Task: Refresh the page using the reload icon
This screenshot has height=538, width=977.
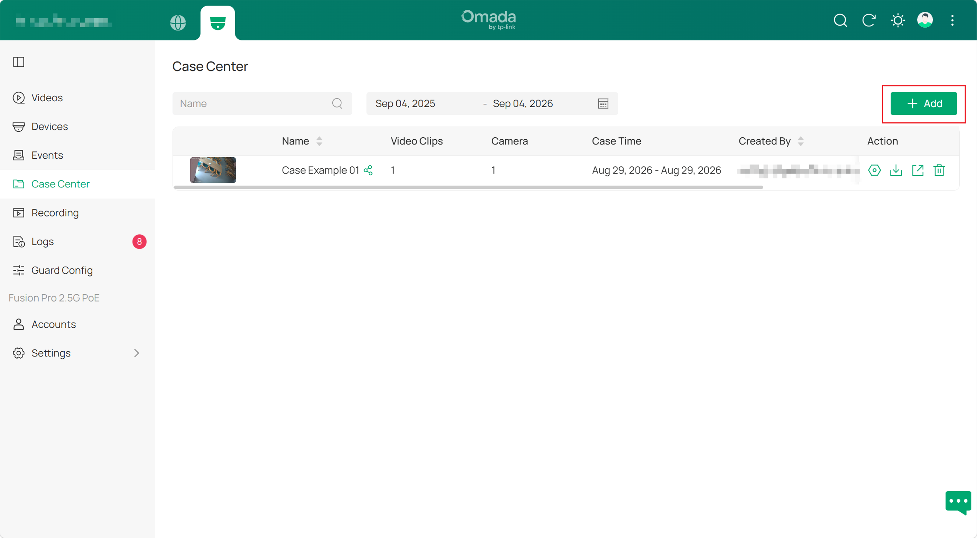Action: [869, 20]
